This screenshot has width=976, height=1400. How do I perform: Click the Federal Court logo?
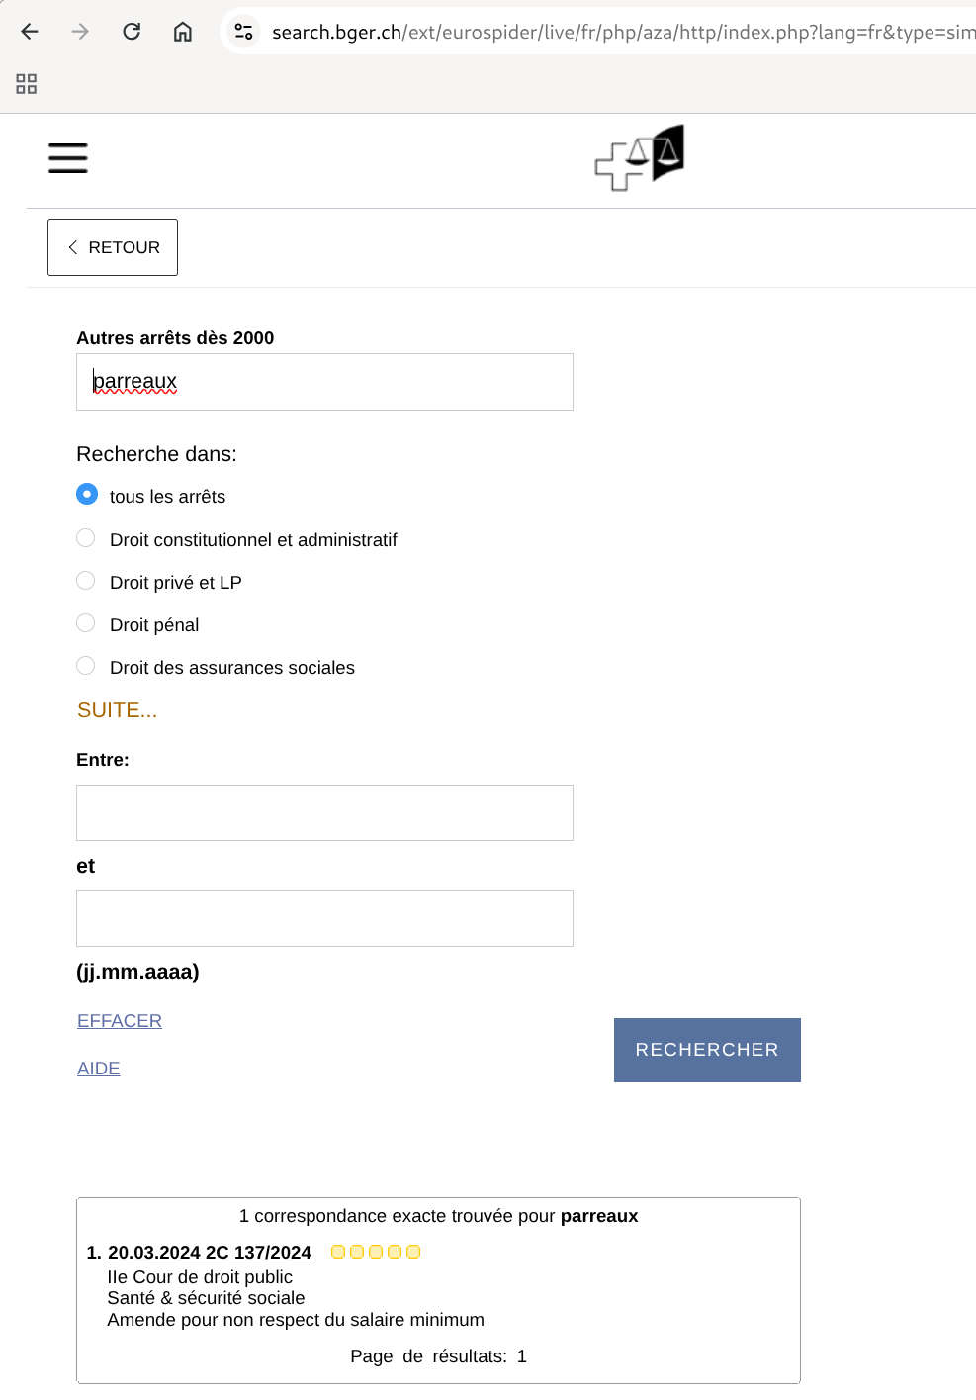[x=640, y=158]
